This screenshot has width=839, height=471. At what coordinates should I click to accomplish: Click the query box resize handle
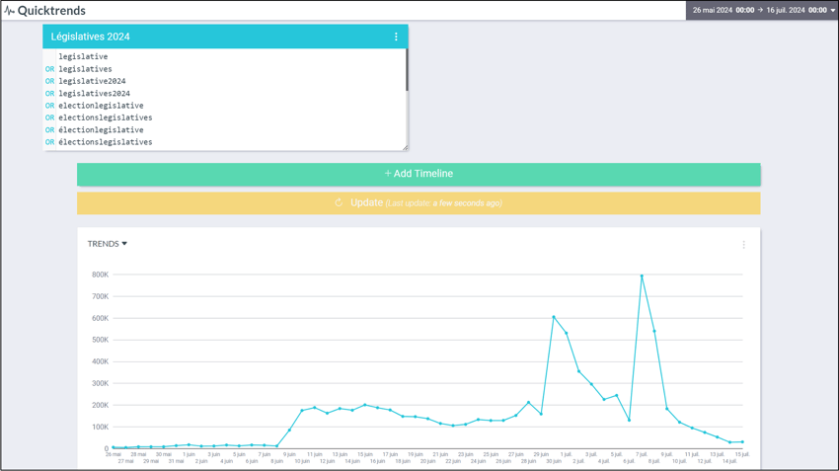[x=404, y=147]
